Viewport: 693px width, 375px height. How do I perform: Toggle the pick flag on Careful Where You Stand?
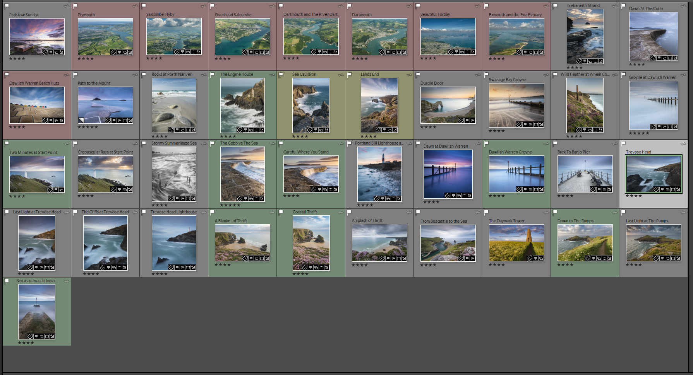pyautogui.click(x=281, y=144)
